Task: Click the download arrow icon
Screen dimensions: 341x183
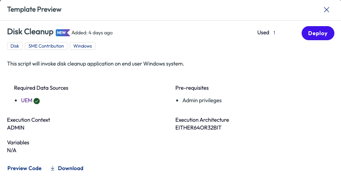Action: tap(53, 168)
